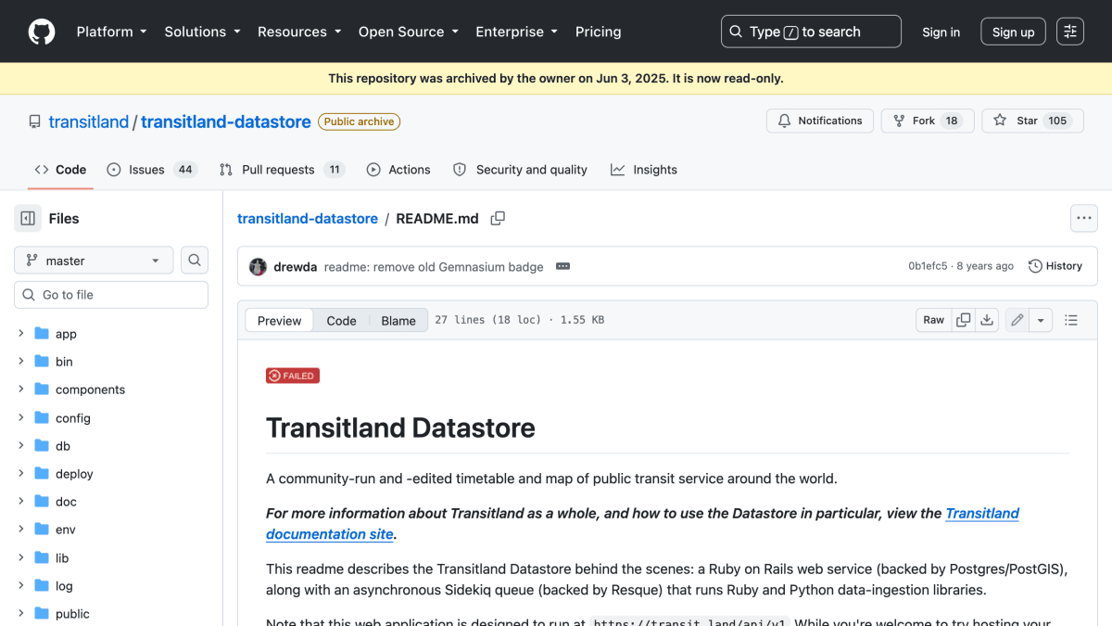Open the components folder icon
1112x626 pixels.
coord(42,390)
